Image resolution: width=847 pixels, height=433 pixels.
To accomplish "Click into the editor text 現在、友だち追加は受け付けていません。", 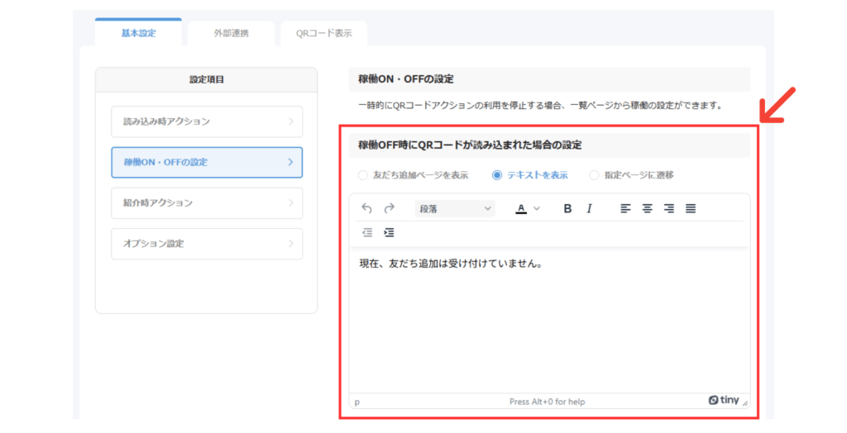I will pos(451,264).
